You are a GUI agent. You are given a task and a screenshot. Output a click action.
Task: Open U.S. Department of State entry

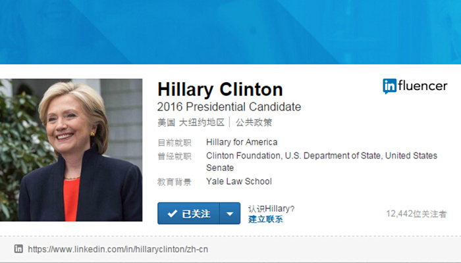coord(333,156)
